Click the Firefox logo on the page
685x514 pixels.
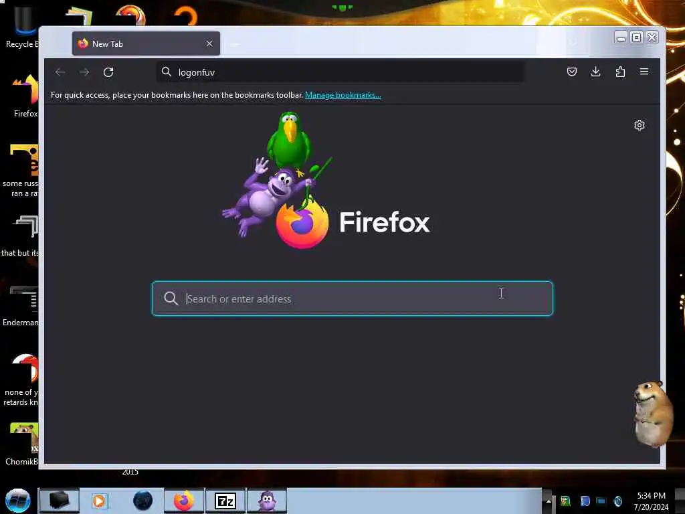point(302,223)
